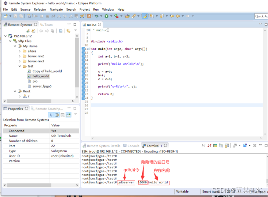Click the Resume debug toolbar icon

[36, 16]
